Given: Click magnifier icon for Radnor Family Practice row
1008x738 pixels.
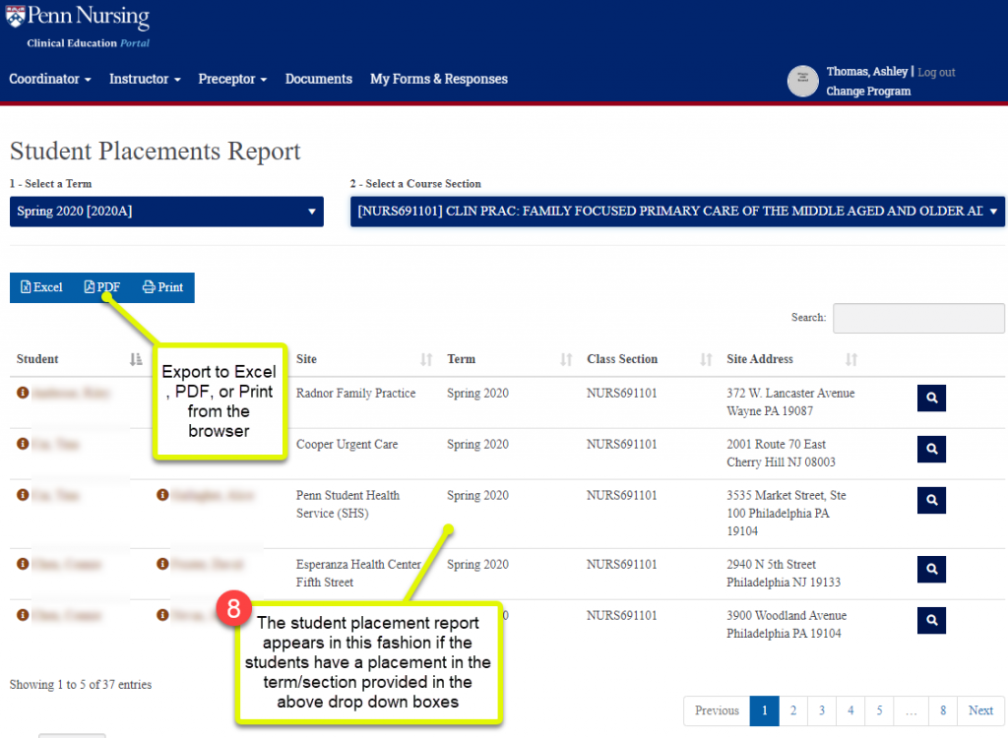Looking at the screenshot, I should [931, 398].
